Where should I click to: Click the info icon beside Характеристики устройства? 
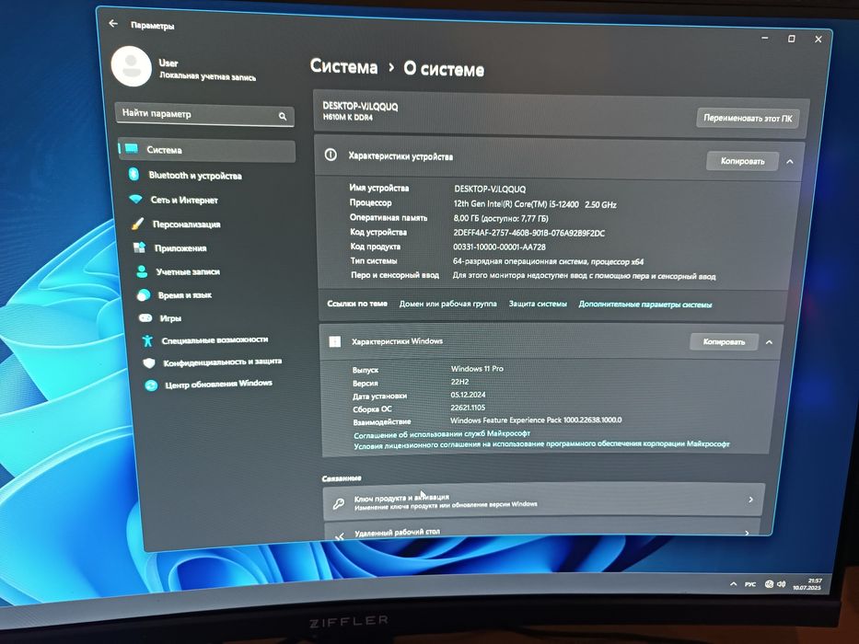pyautogui.click(x=331, y=155)
